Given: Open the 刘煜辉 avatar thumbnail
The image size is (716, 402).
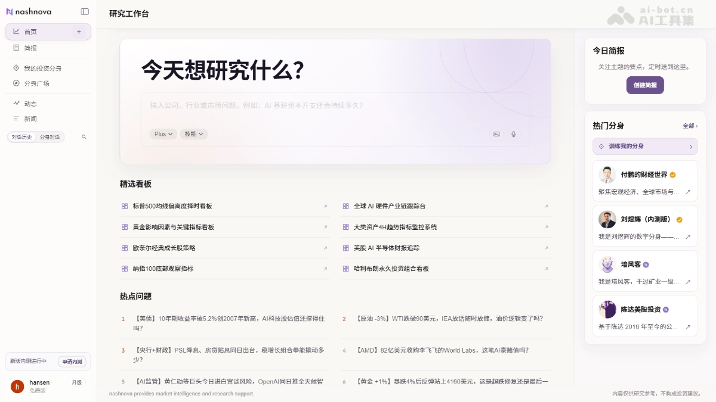Looking at the screenshot, I should [x=607, y=219].
